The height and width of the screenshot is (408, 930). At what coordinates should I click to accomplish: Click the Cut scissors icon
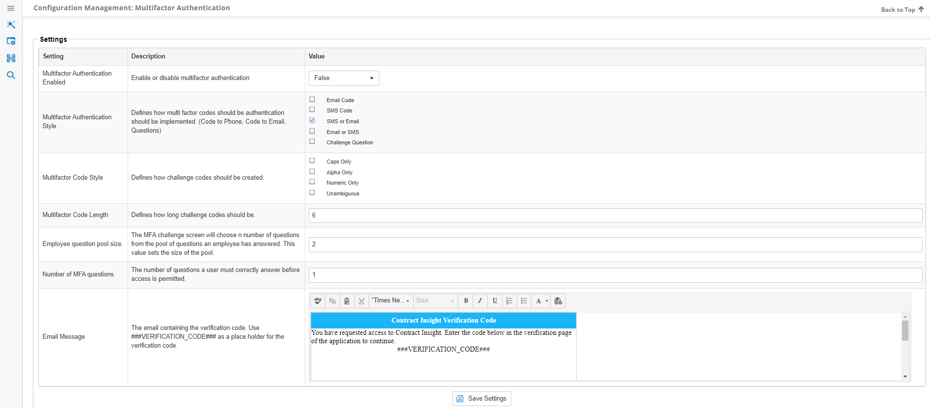click(361, 301)
